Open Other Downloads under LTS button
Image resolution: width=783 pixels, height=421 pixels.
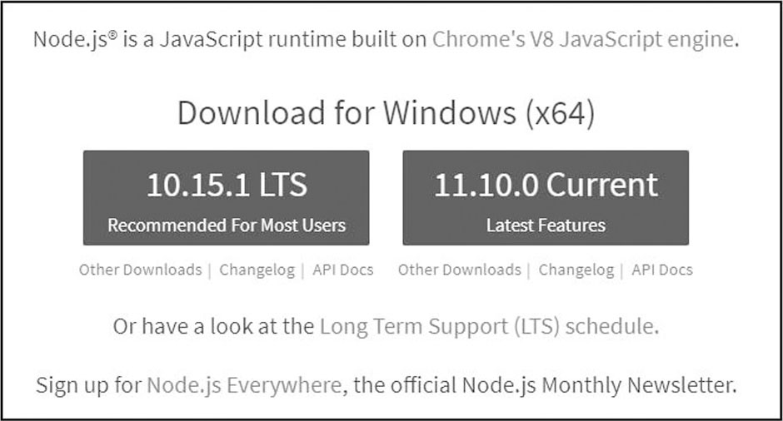point(140,270)
